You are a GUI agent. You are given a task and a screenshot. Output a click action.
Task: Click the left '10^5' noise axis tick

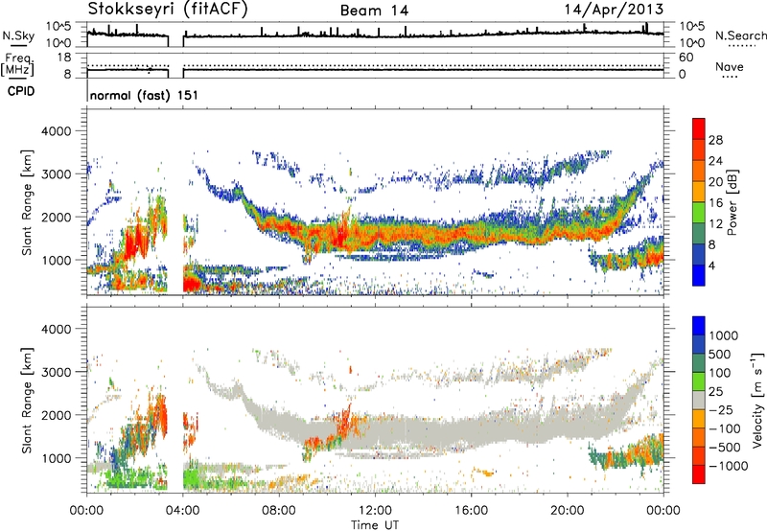click(58, 26)
